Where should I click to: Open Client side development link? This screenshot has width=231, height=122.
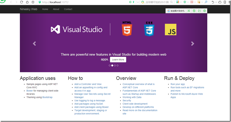135,104
